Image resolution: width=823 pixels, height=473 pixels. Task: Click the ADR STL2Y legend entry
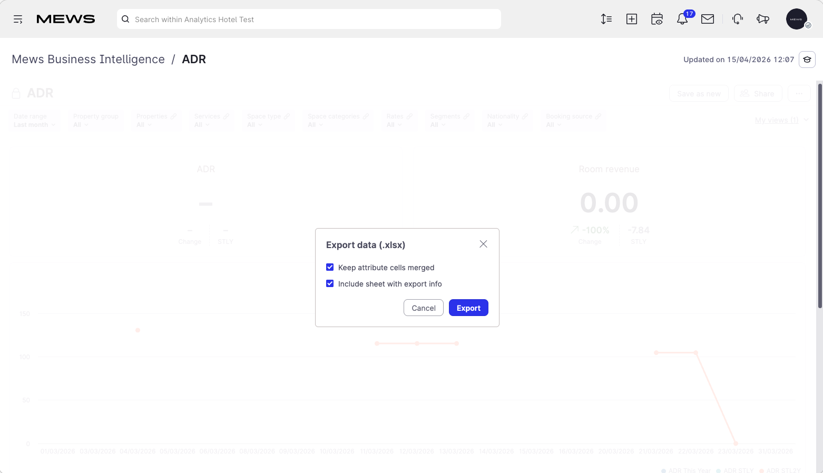780,470
